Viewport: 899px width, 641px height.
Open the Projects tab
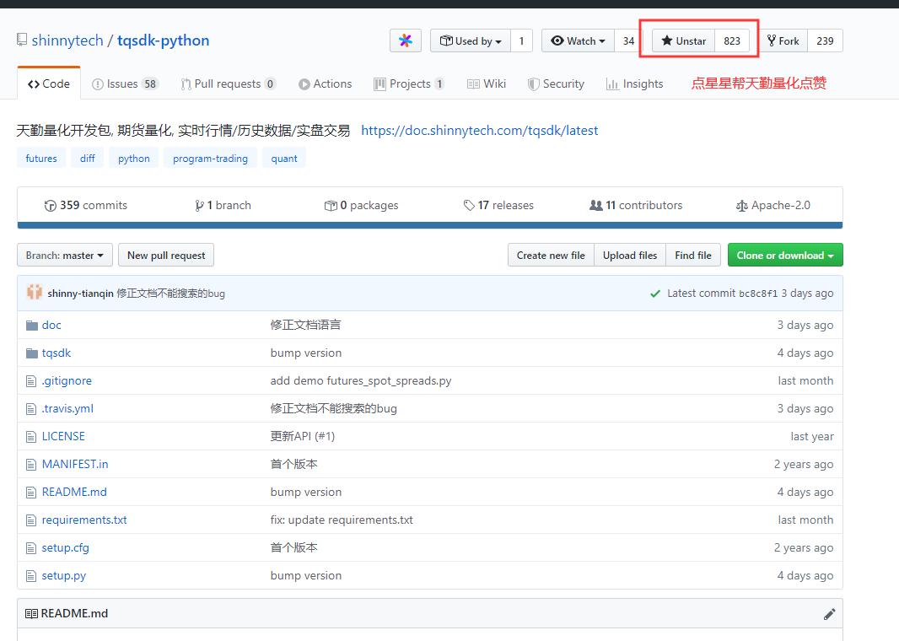409,83
